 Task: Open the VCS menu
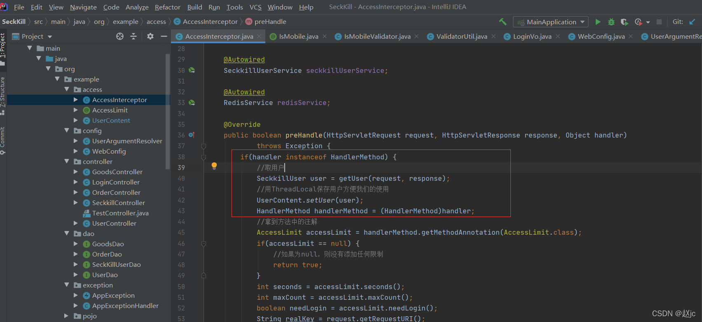255,7
